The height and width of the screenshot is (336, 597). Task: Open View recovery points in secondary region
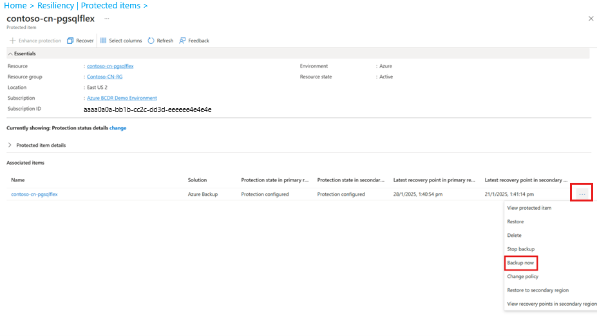point(552,304)
